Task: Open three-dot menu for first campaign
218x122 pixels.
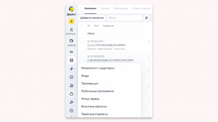Action: click(x=149, y=42)
